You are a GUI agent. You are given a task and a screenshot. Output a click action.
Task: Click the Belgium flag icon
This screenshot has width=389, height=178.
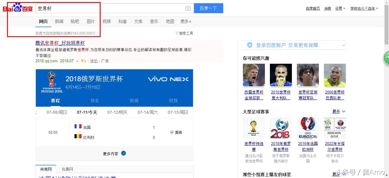tap(78, 136)
